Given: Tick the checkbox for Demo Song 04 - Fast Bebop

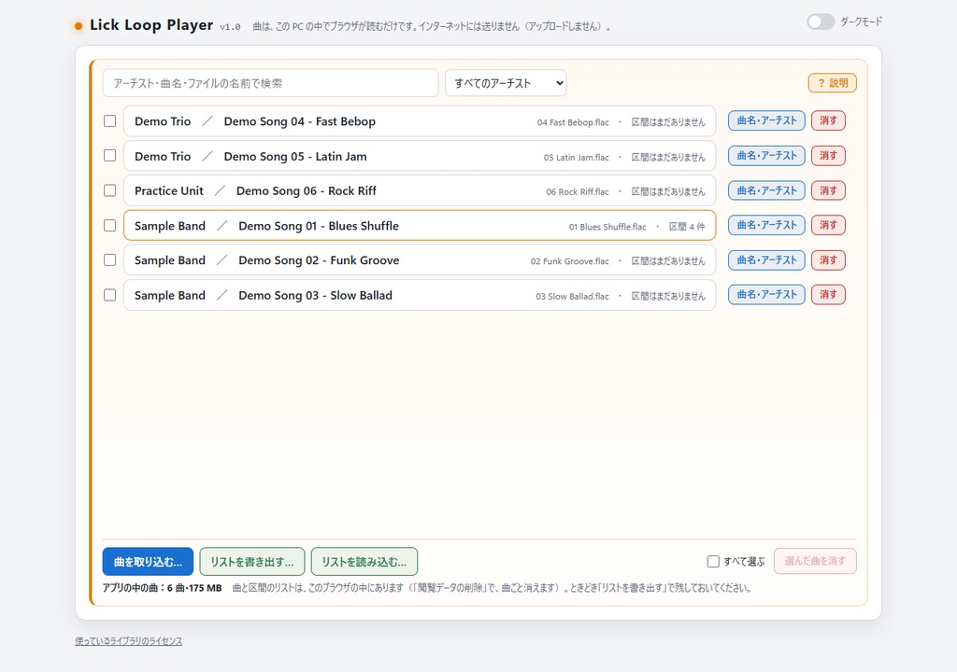Looking at the screenshot, I should click(110, 120).
